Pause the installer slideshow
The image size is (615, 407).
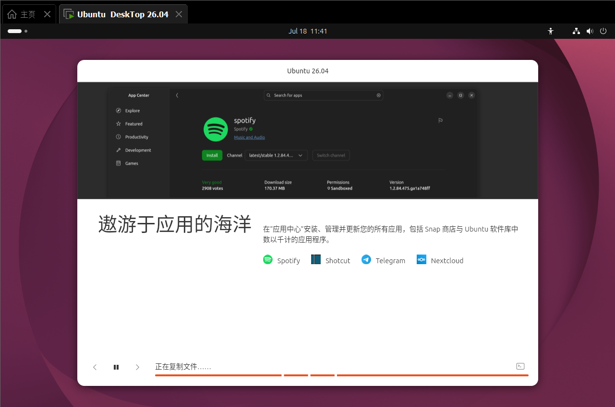coord(116,367)
